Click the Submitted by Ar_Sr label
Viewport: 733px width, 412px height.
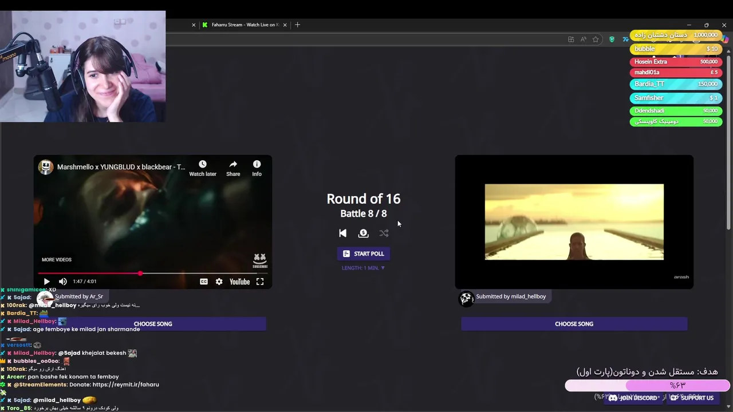click(x=79, y=296)
